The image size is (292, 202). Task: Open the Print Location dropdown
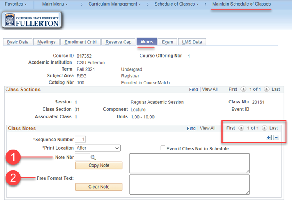(x=98, y=148)
